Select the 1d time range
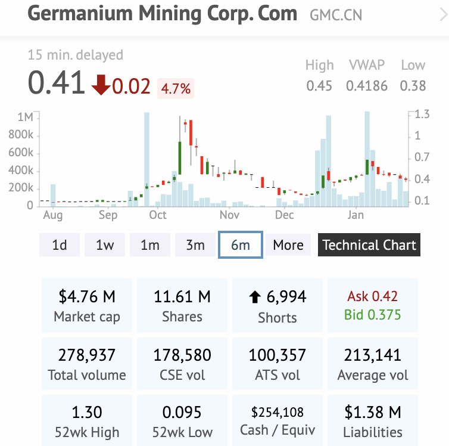 [x=60, y=245]
